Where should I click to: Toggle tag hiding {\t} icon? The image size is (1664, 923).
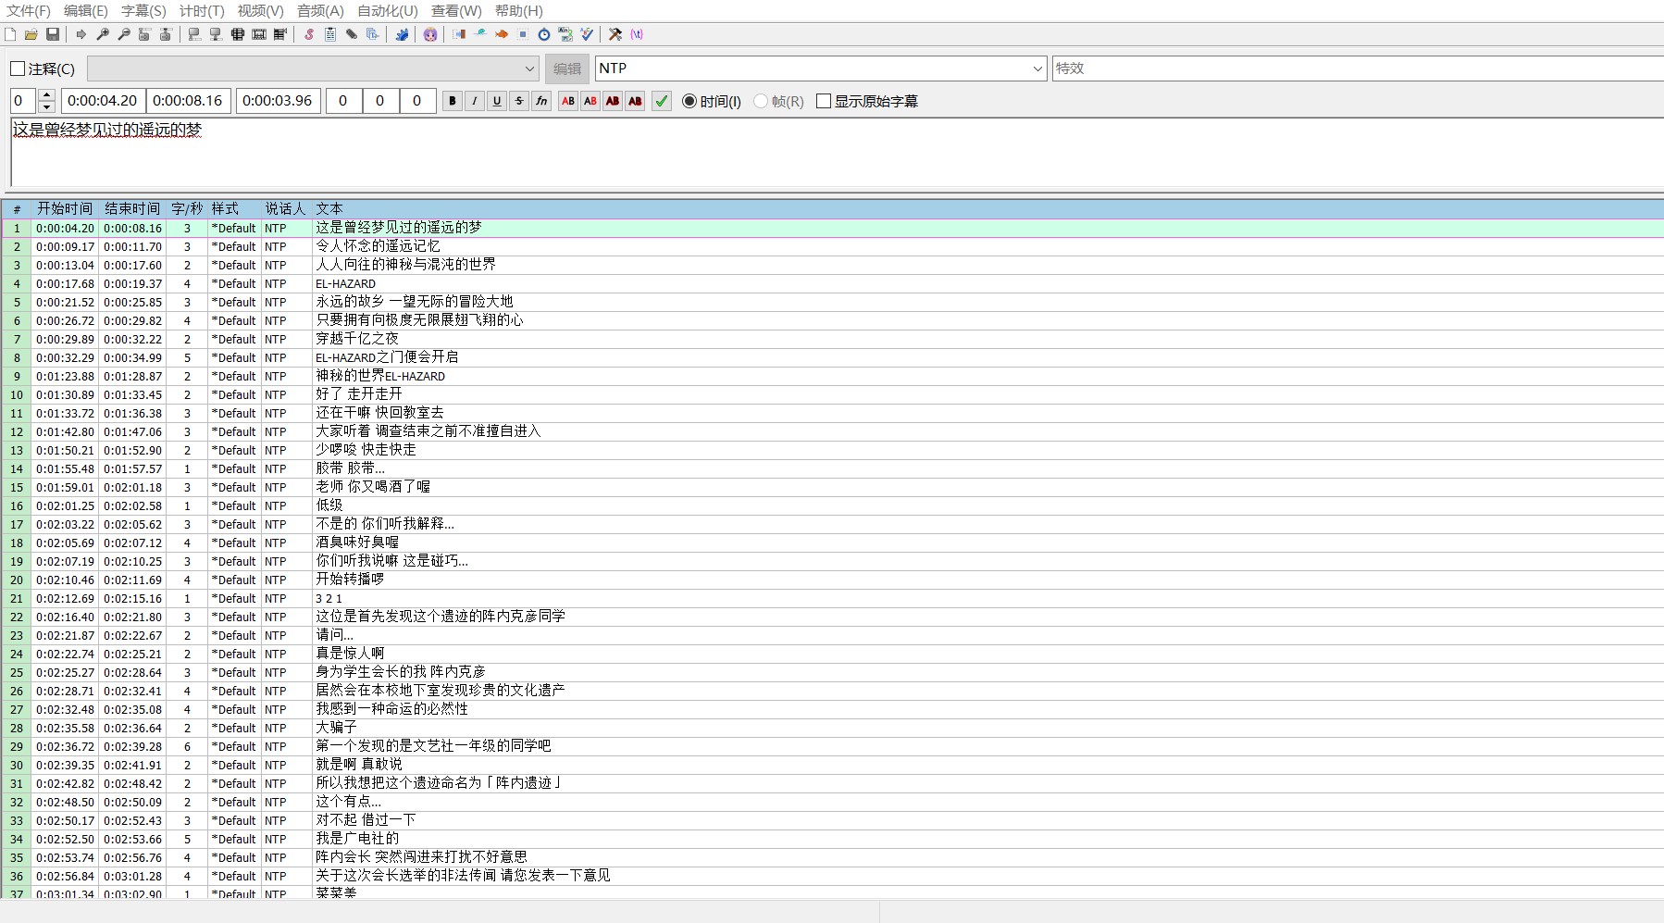pos(637,34)
